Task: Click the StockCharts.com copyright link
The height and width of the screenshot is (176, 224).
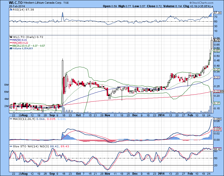Action: [x=201, y=3]
